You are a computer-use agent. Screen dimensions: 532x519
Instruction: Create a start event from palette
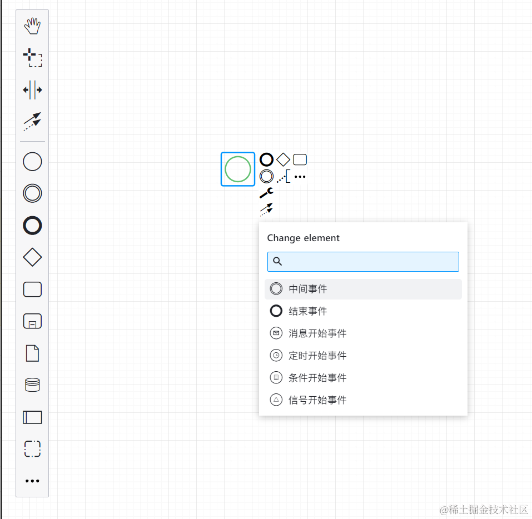(x=32, y=162)
